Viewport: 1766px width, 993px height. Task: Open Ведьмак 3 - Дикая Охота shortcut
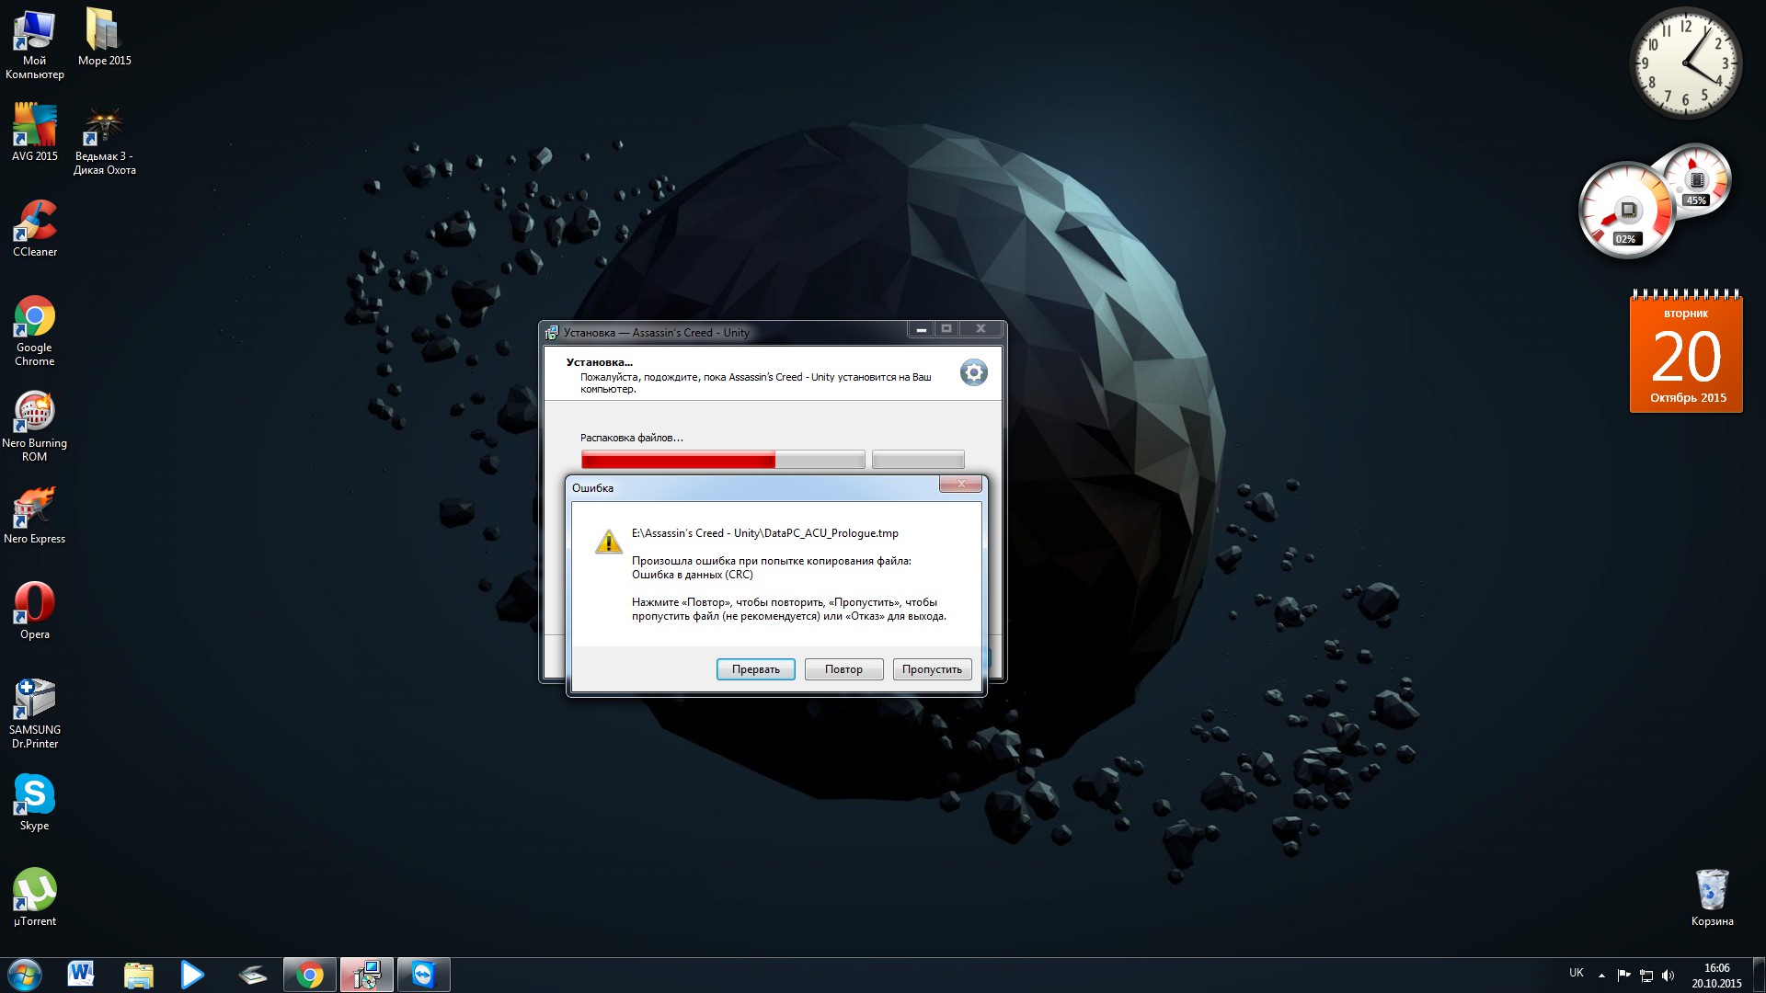[x=104, y=140]
